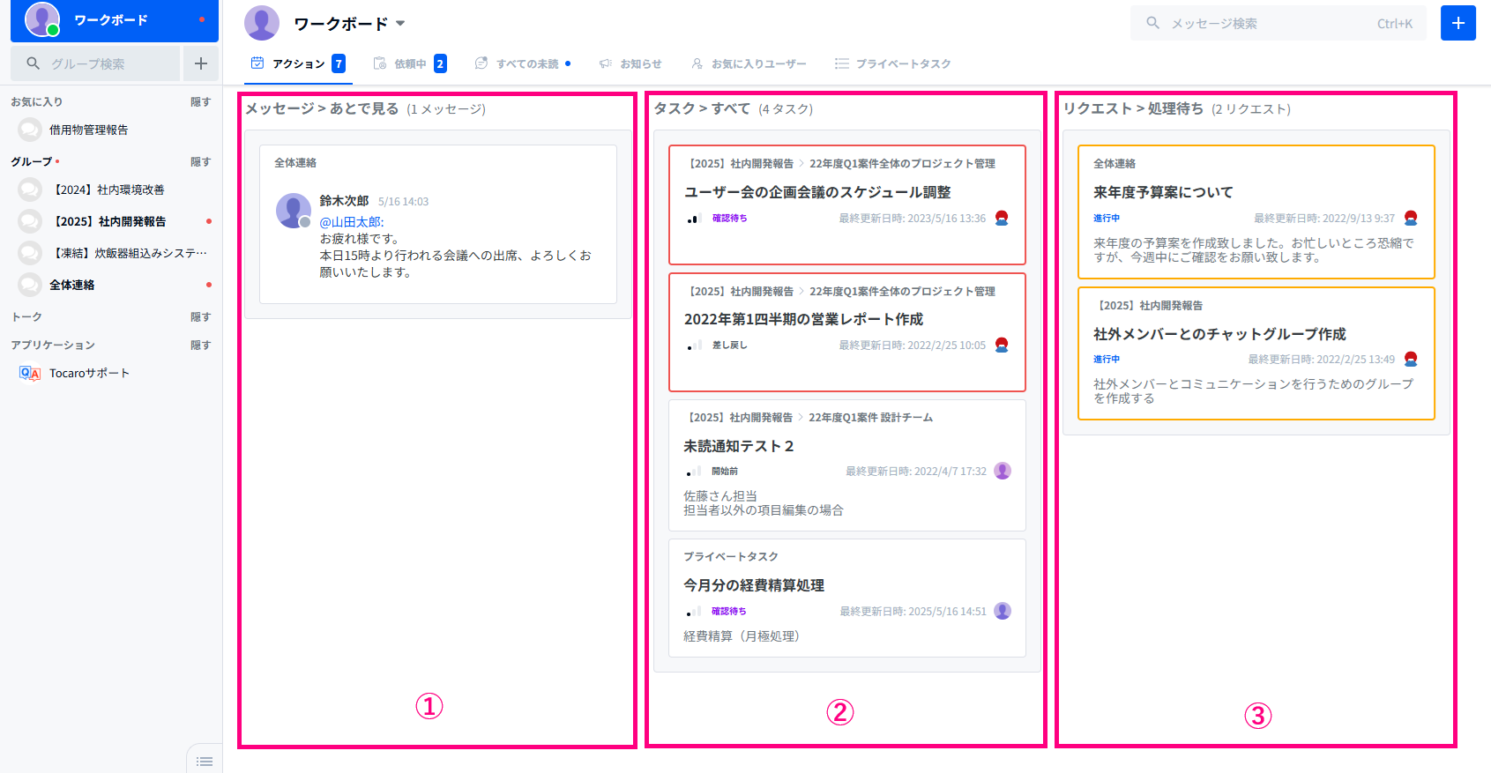Switch to the アクション tab
This screenshot has width=1491, height=773.
click(298, 63)
